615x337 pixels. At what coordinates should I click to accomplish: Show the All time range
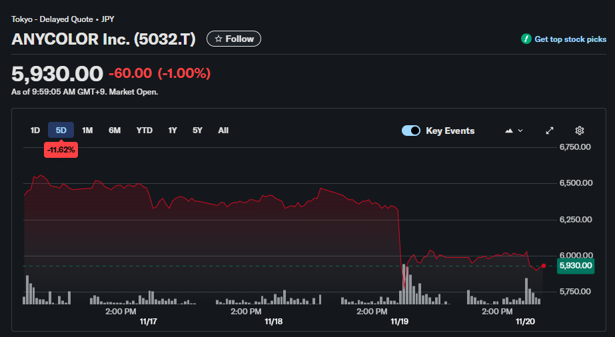[223, 130]
